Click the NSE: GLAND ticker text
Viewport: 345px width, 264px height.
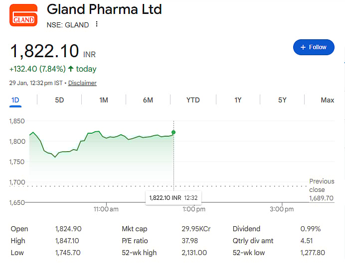[68, 25]
